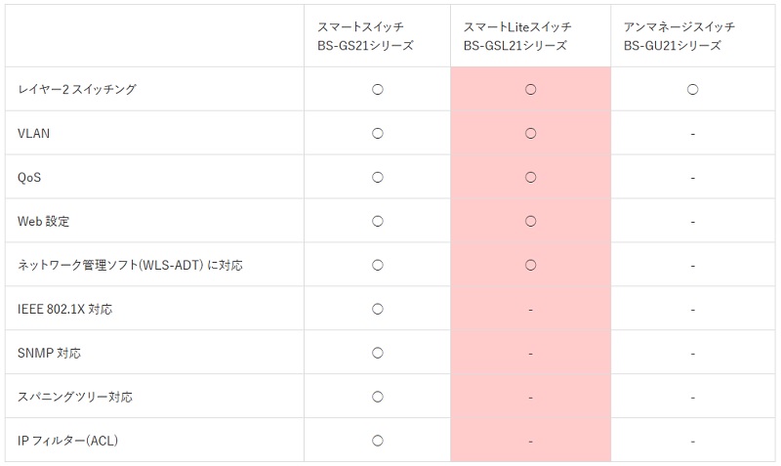Select the スパニングツリー対応 row label
The width and height of the screenshot is (781, 466).
(75, 397)
